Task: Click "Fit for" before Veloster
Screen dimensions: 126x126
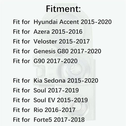Action: [21, 41]
